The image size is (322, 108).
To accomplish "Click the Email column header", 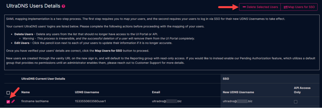I will click(x=156, y=92).
